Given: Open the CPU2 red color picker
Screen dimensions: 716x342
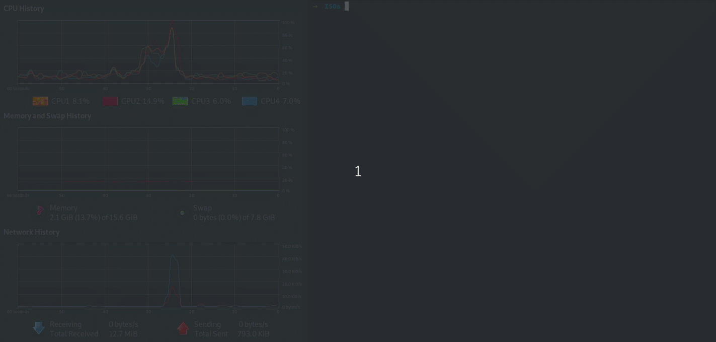Looking at the screenshot, I should tap(110, 101).
